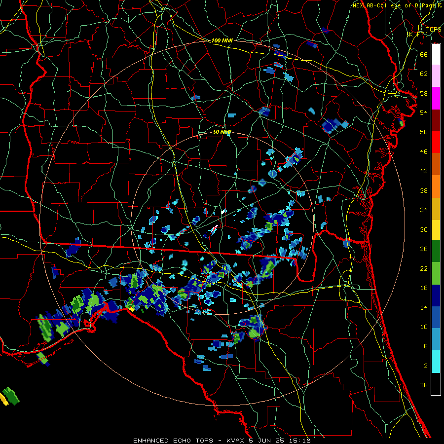Click 'ENHANCED ECHO TOPS' in bottom caption
This screenshot has width=444, height=444.
[x=173, y=441]
